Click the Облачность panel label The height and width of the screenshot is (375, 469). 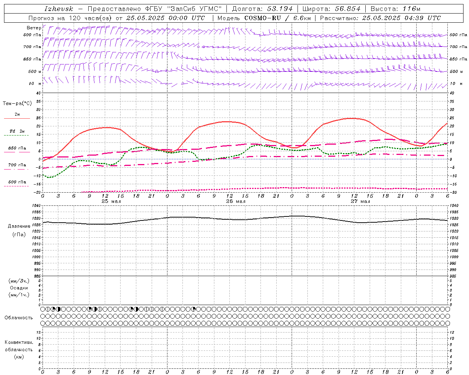tap(19, 318)
